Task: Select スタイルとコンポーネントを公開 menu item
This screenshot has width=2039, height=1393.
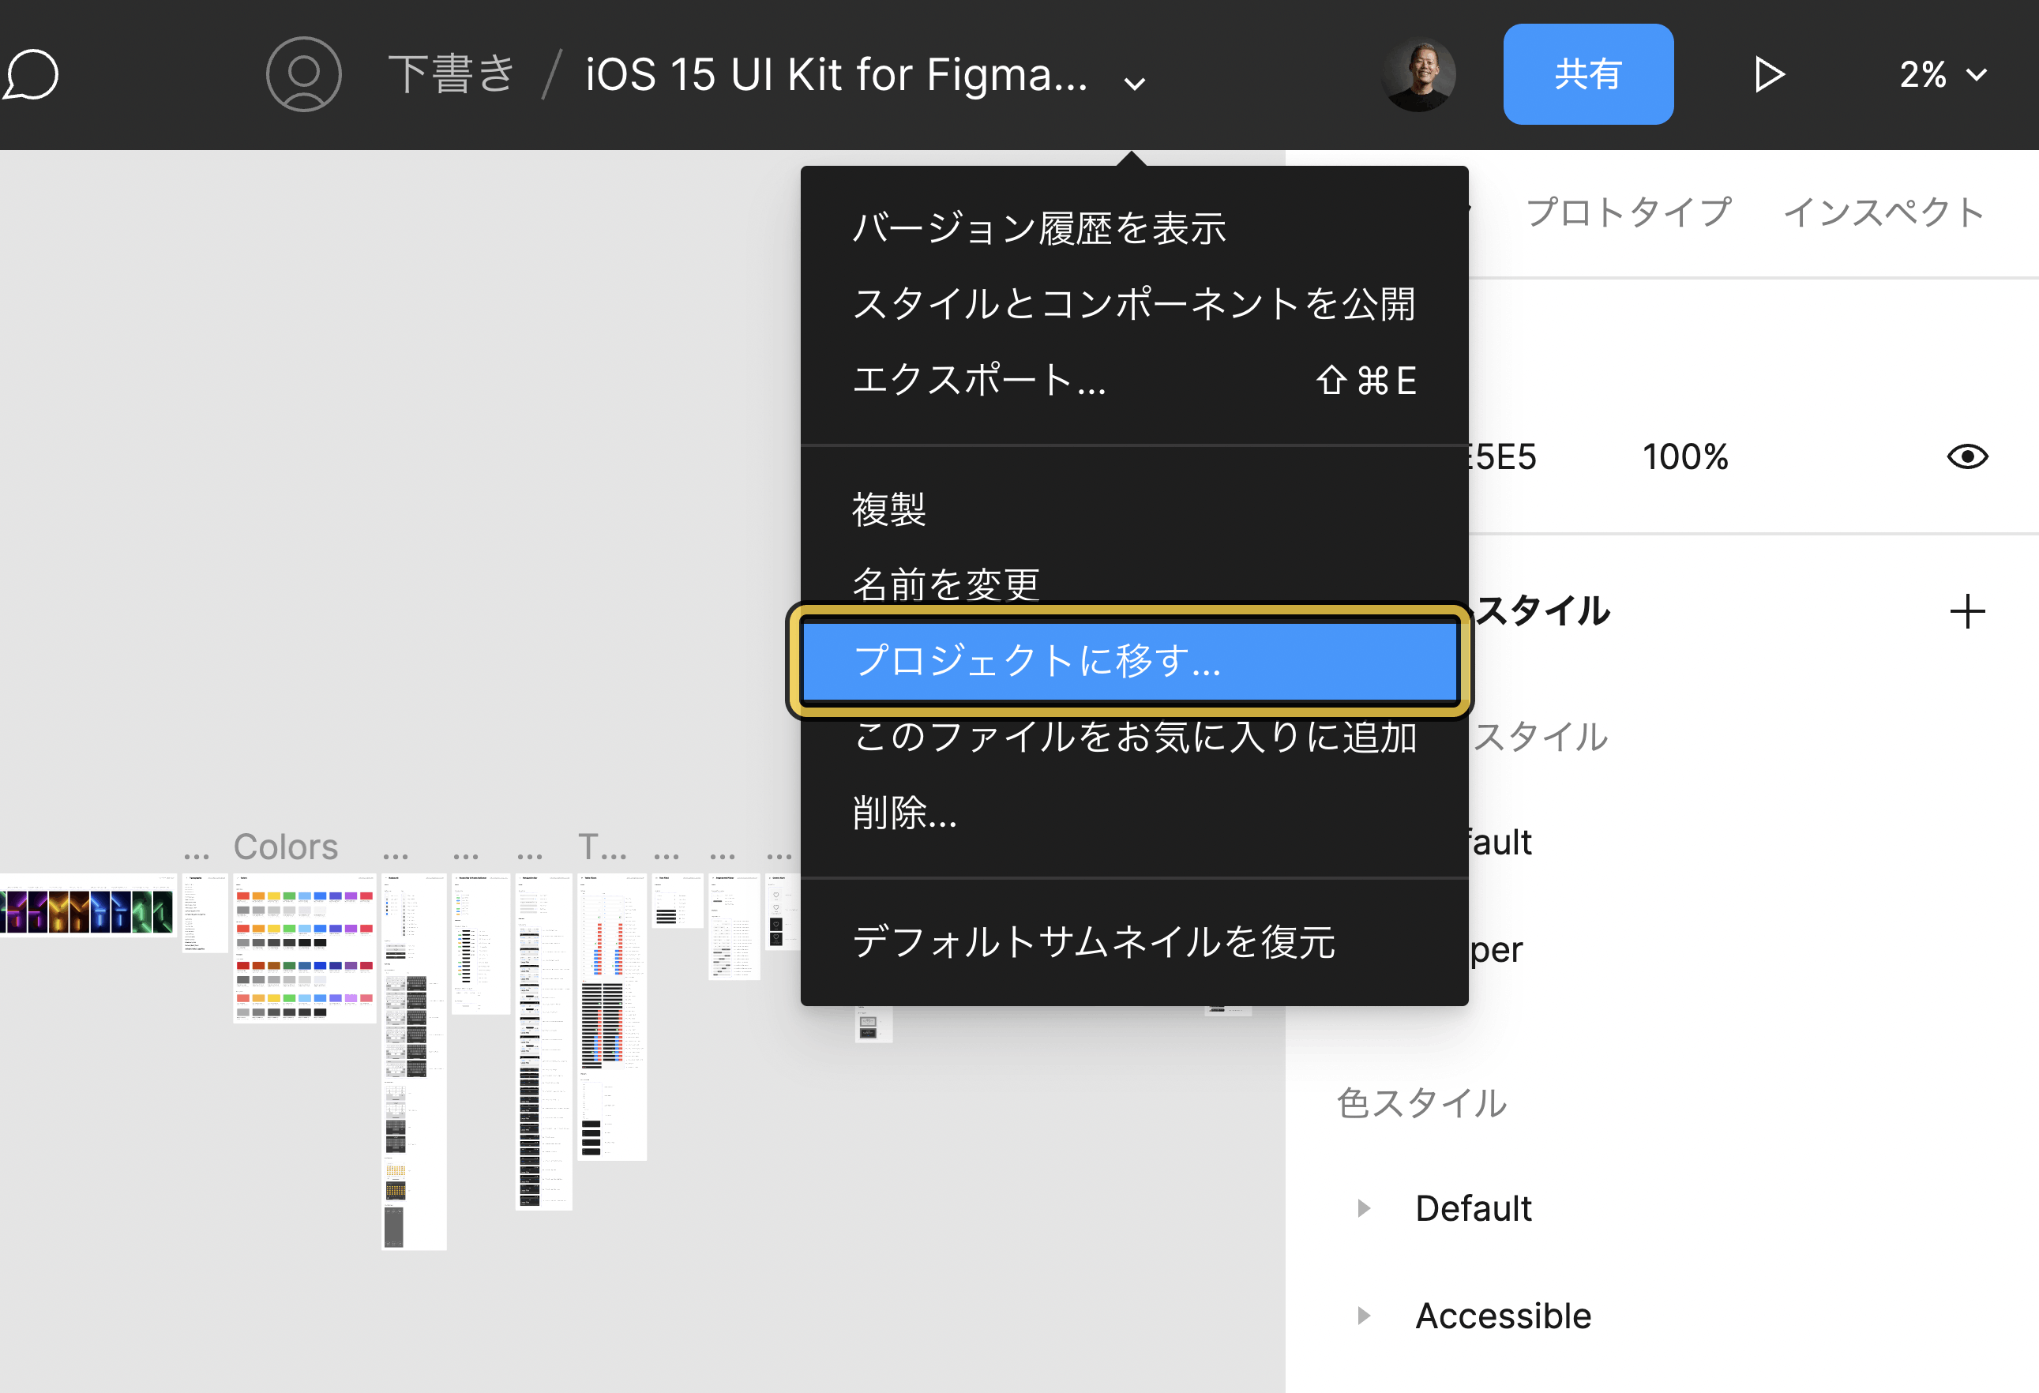Action: (x=1135, y=304)
